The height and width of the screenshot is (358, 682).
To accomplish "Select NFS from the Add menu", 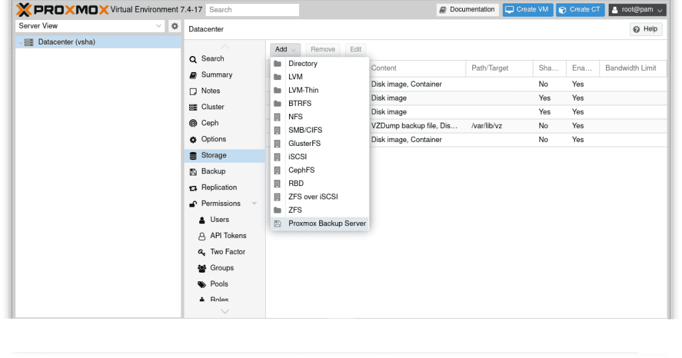I will [295, 117].
